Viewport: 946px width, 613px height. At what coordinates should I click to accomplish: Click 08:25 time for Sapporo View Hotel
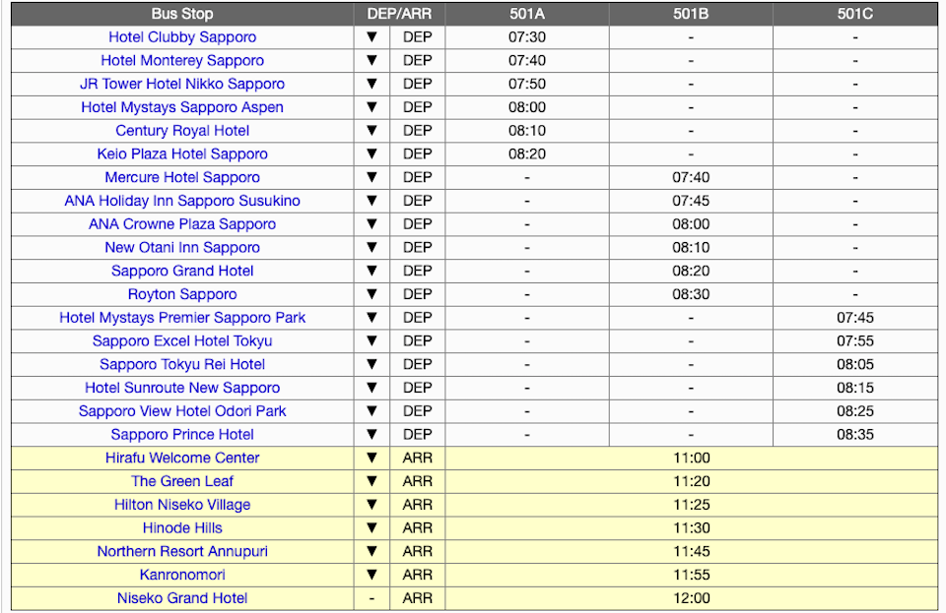pos(855,411)
